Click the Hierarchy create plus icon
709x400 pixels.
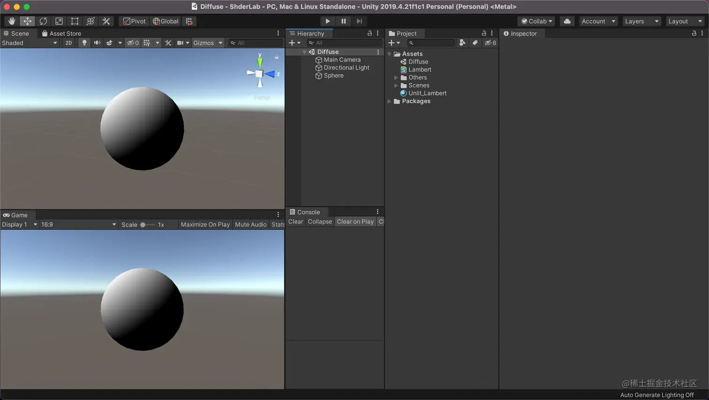coord(292,43)
